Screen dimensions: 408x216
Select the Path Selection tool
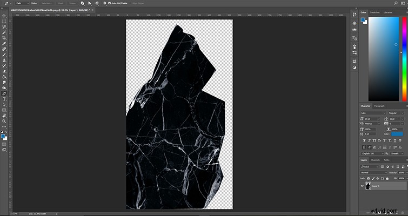pos(4,105)
